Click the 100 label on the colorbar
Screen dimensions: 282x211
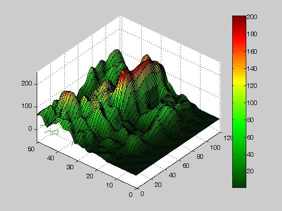click(x=252, y=103)
